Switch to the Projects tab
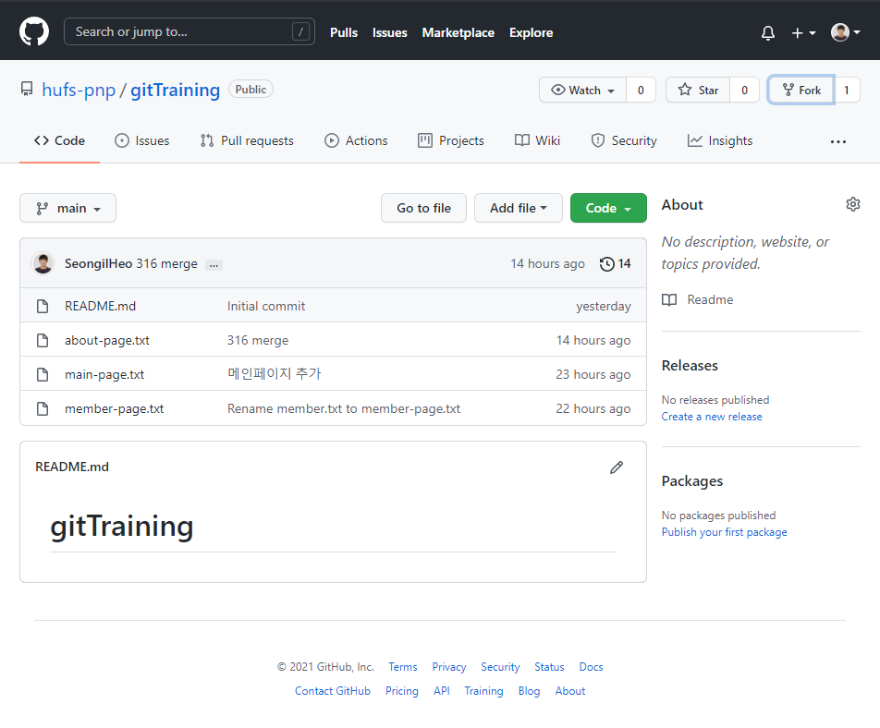The image size is (880, 728). tap(451, 140)
